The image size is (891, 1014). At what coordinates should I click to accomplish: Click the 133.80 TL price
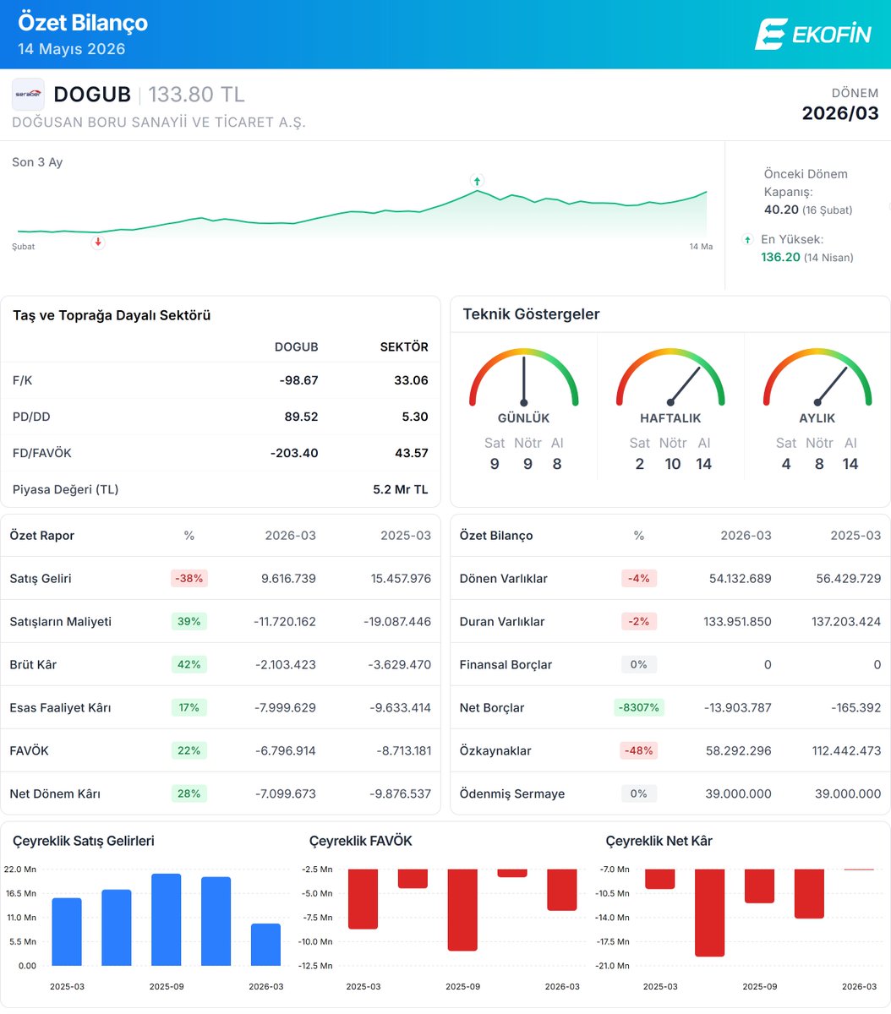click(x=197, y=94)
